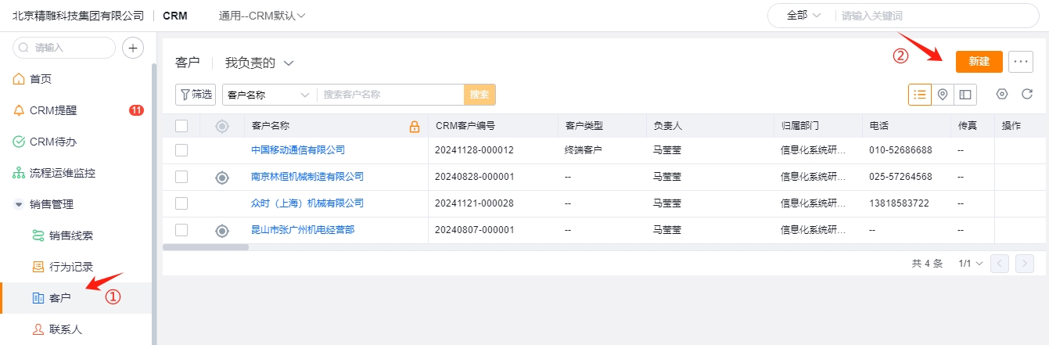Click the orange 搜索 button
This screenshot has height=345, width=1049.
tap(480, 95)
